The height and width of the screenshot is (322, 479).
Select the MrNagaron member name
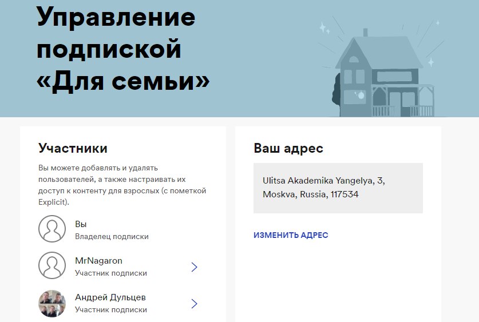98,261
